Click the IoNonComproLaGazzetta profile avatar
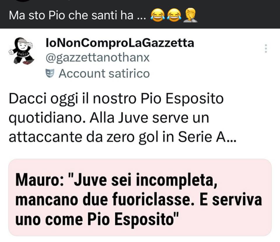This screenshot has height=242, width=280. (x=21, y=51)
